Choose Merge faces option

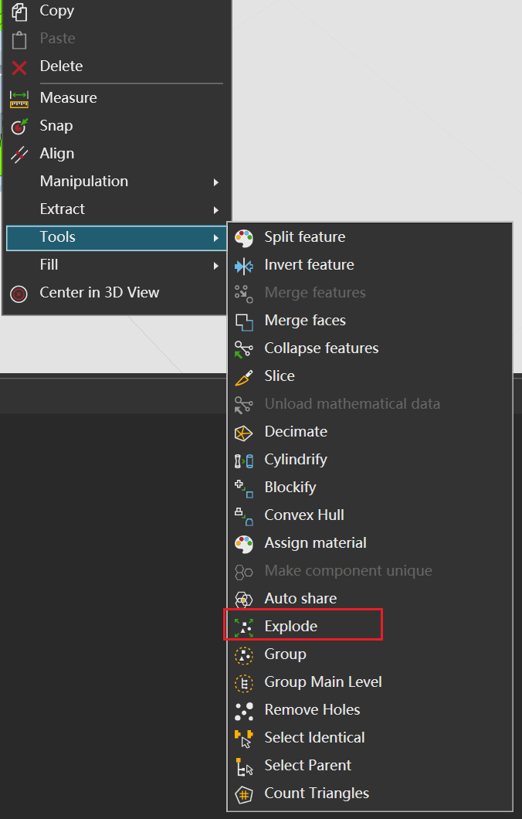coord(304,321)
